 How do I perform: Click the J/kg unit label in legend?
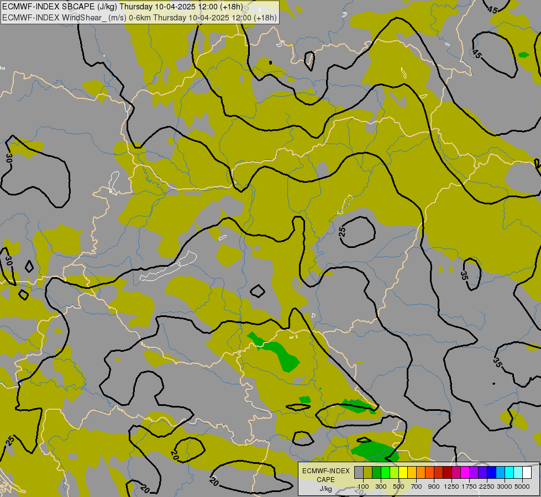pos(325,489)
